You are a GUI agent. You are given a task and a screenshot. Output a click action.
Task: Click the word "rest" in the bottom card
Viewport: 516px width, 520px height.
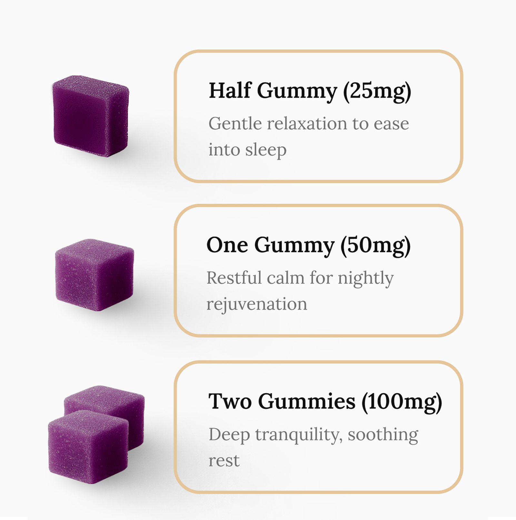pos(224,461)
